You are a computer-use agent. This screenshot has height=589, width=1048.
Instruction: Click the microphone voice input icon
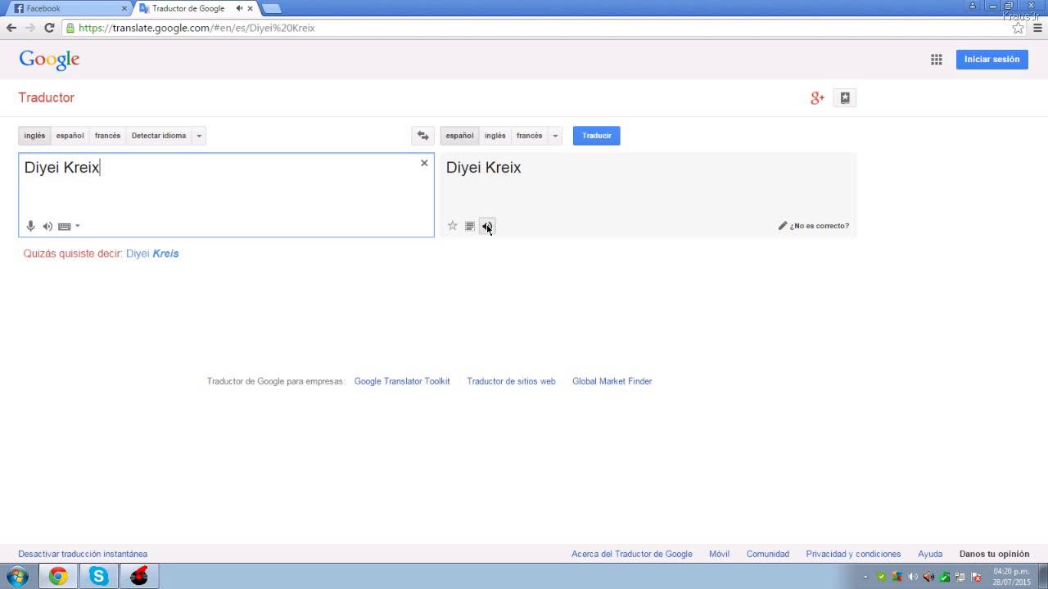click(x=31, y=226)
